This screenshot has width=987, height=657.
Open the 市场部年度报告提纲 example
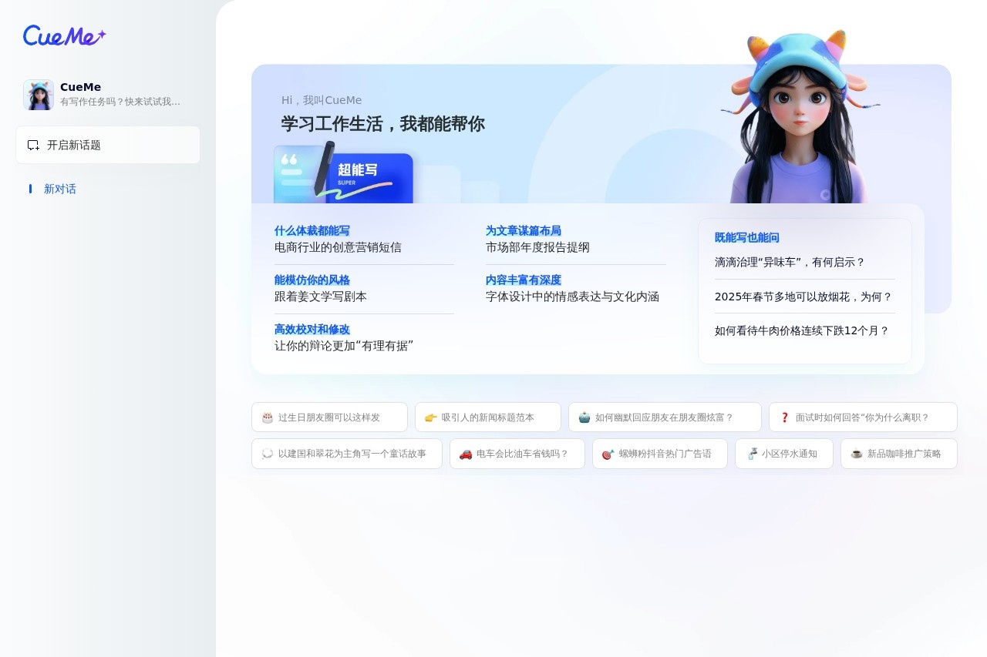click(537, 247)
